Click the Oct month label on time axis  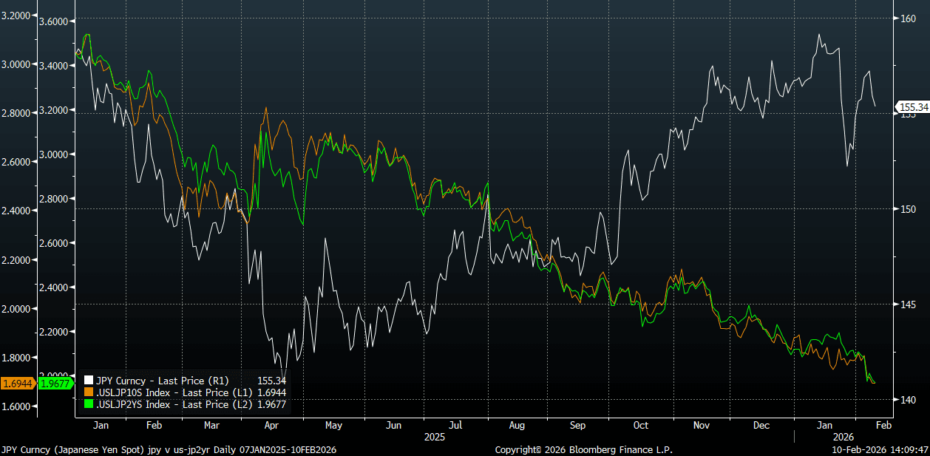(x=640, y=426)
